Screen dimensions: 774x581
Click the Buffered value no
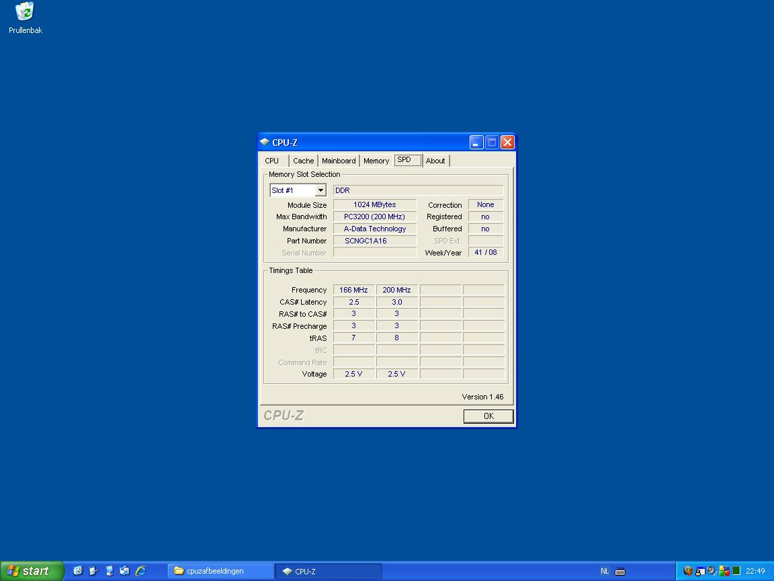[x=486, y=229]
